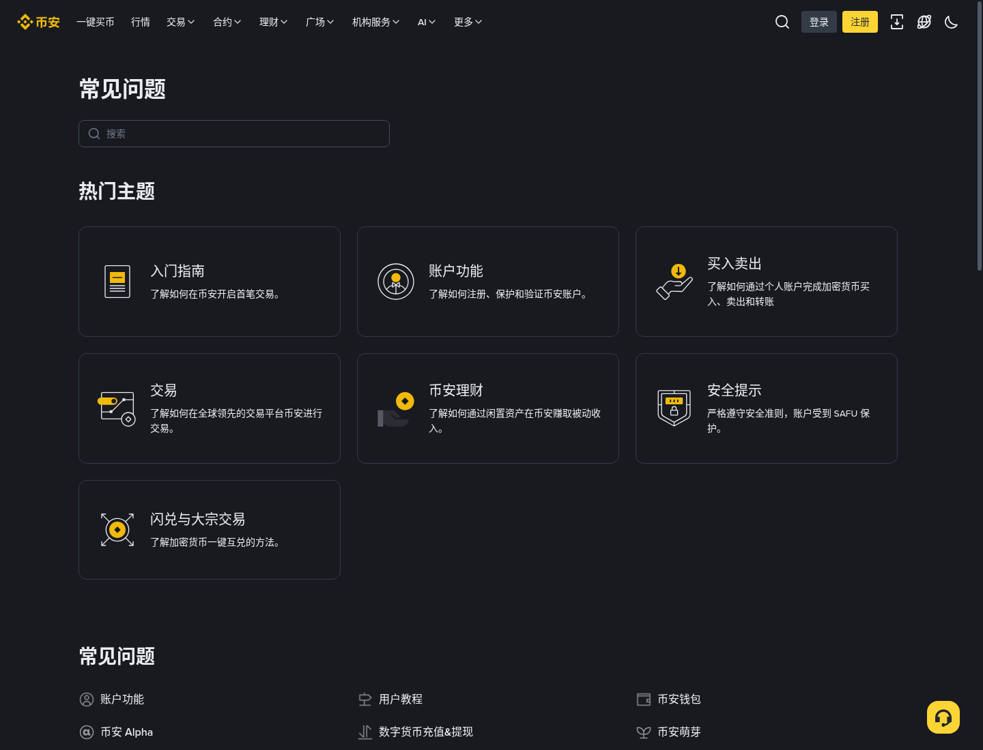Click the download app icon
983x750 pixels.
(x=897, y=22)
